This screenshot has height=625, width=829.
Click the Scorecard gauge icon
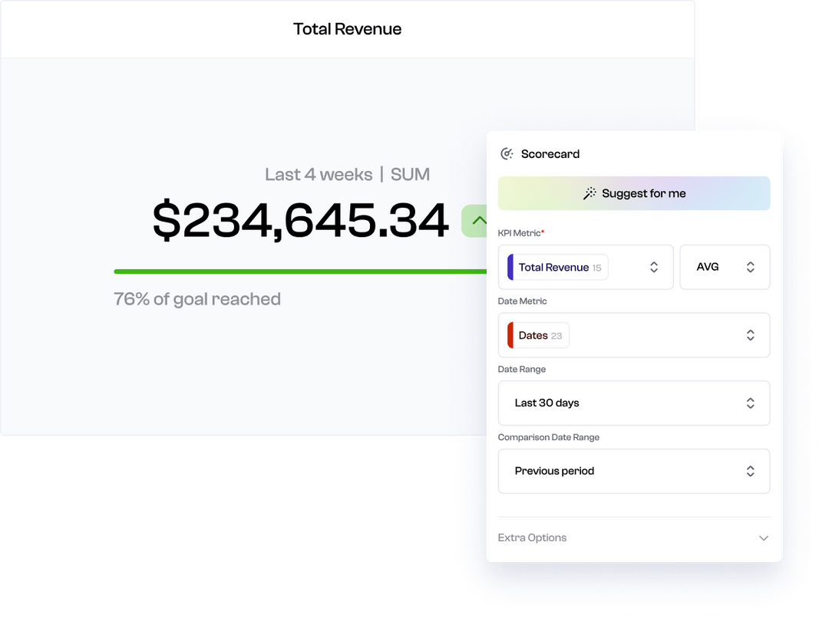tap(506, 153)
